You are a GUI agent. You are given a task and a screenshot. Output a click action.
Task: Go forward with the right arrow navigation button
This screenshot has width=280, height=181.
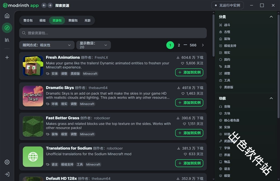coord(50,5)
